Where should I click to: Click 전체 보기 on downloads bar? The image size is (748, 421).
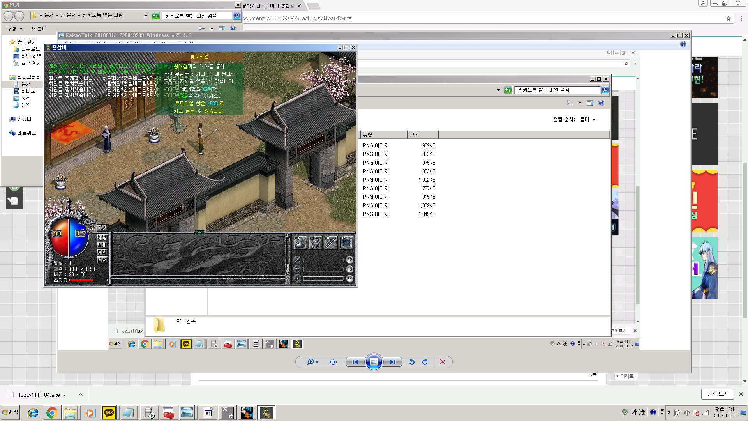(x=717, y=394)
